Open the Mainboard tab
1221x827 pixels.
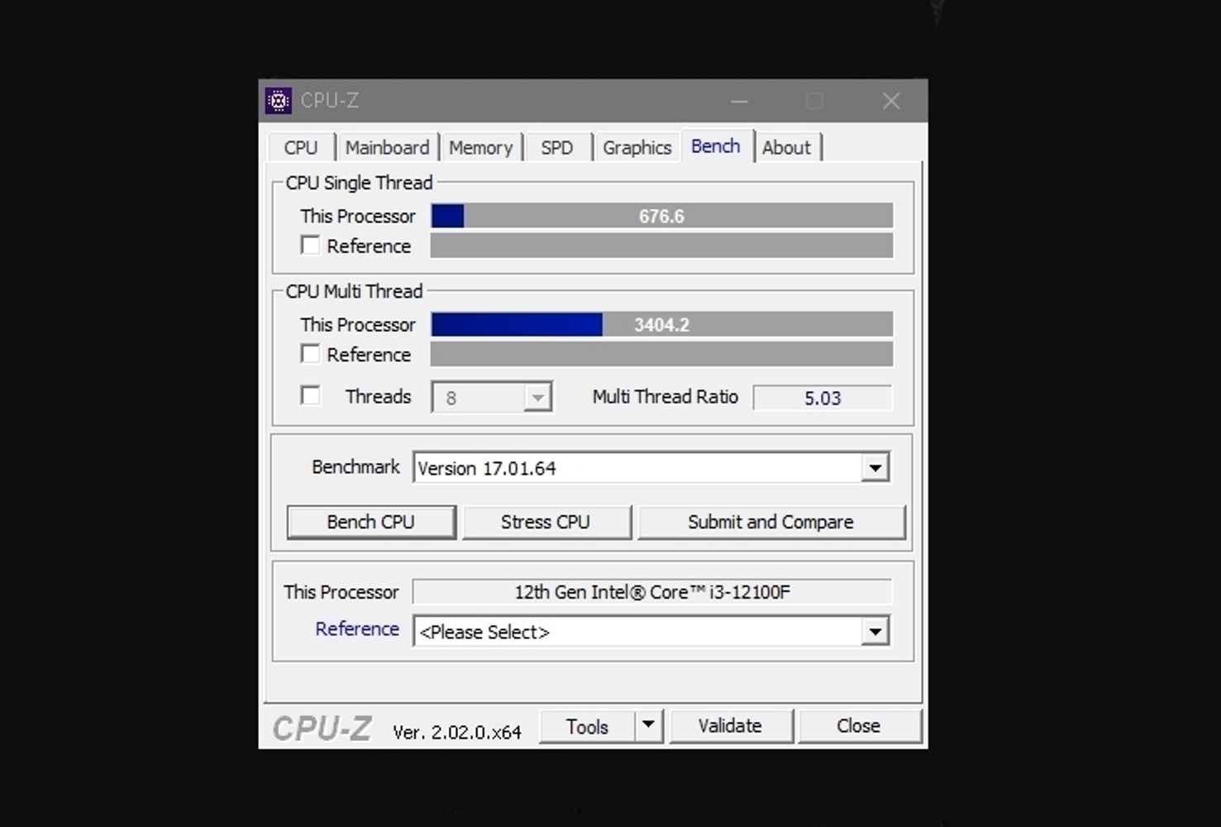point(387,148)
